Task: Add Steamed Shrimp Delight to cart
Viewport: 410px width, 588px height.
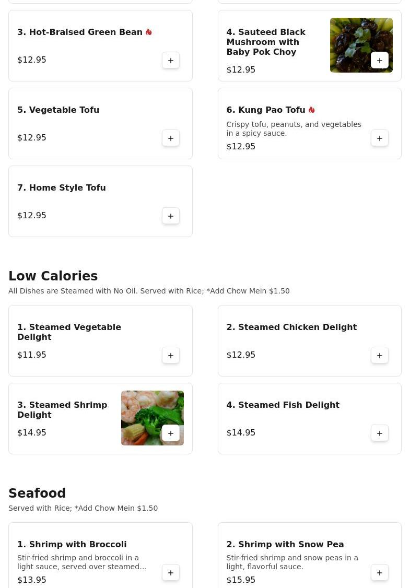Action: [171, 433]
